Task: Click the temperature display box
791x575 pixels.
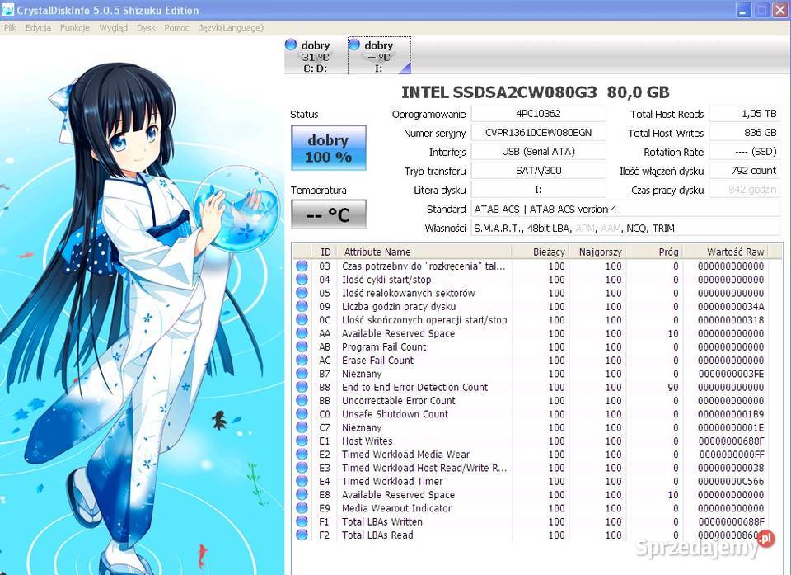Action: pyautogui.click(x=328, y=215)
